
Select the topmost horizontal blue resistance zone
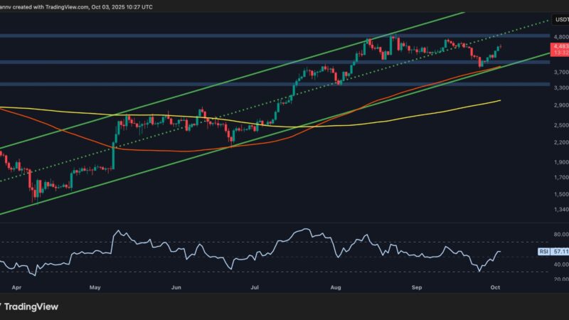[213, 35]
